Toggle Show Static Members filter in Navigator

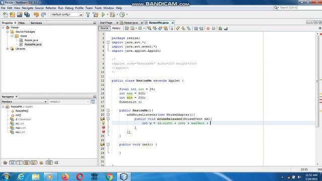20,163
